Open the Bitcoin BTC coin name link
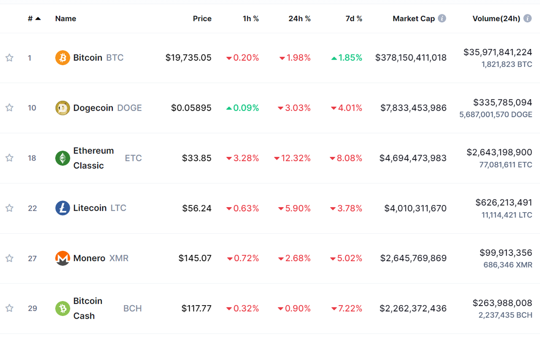The width and height of the screenshot is (540, 338). pyautogui.click(x=88, y=58)
